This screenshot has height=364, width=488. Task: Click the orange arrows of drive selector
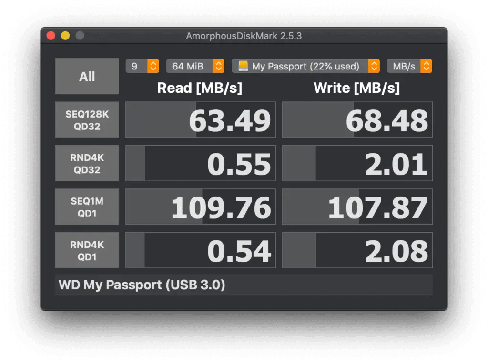[x=374, y=66]
